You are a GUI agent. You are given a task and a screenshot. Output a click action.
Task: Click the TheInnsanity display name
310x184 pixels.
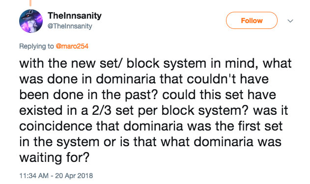point(75,16)
